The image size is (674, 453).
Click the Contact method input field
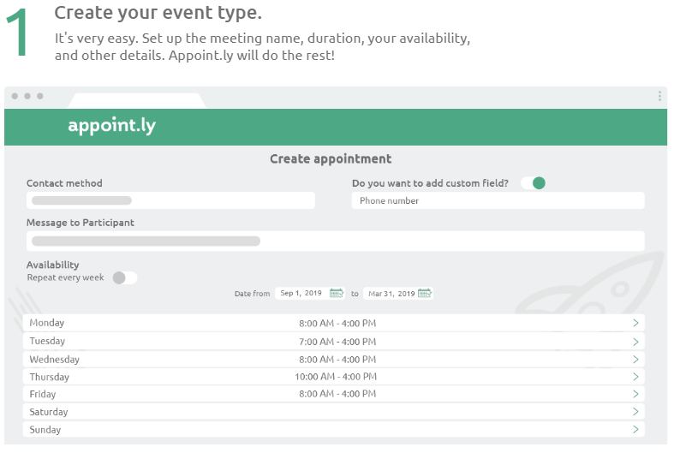170,200
